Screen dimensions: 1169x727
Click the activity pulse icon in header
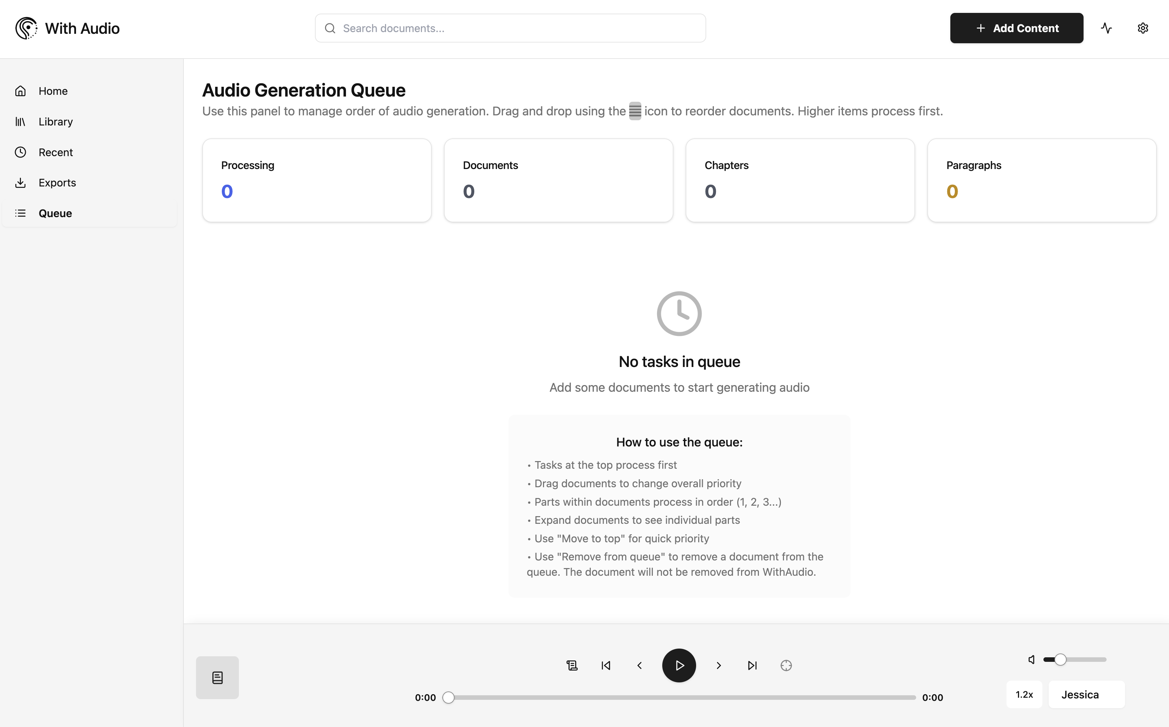tap(1106, 28)
